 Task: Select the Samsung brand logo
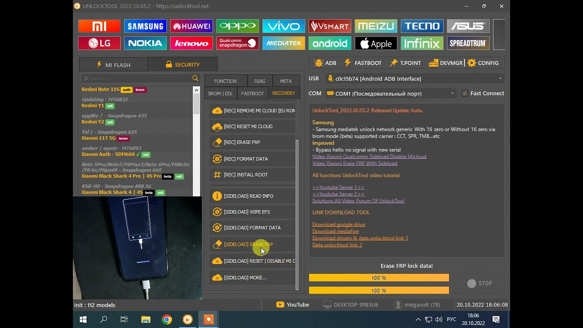pyautogui.click(x=145, y=26)
